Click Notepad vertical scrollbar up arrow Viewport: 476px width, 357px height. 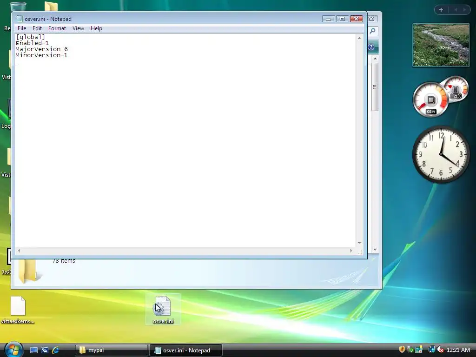[359, 38]
